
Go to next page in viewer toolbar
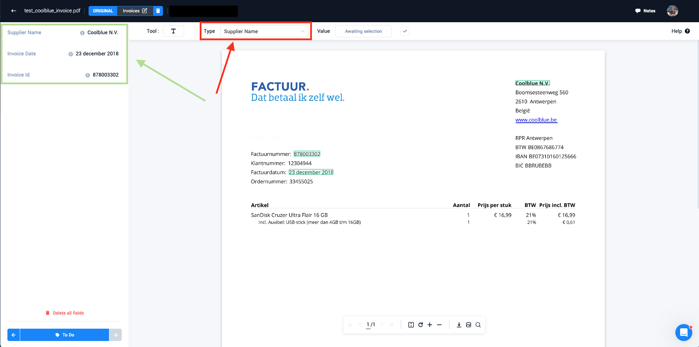pyautogui.click(x=382, y=325)
